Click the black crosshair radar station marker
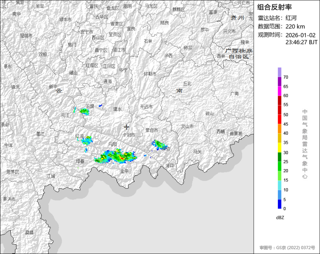The height and width of the screenshot is (254, 320). click(127, 127)
